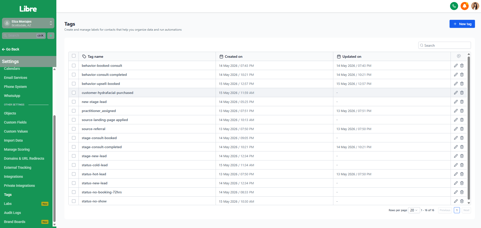481x228 pixels.
Task: Click the sidebar settings scrollbar
Action: (x=54, y=168)
